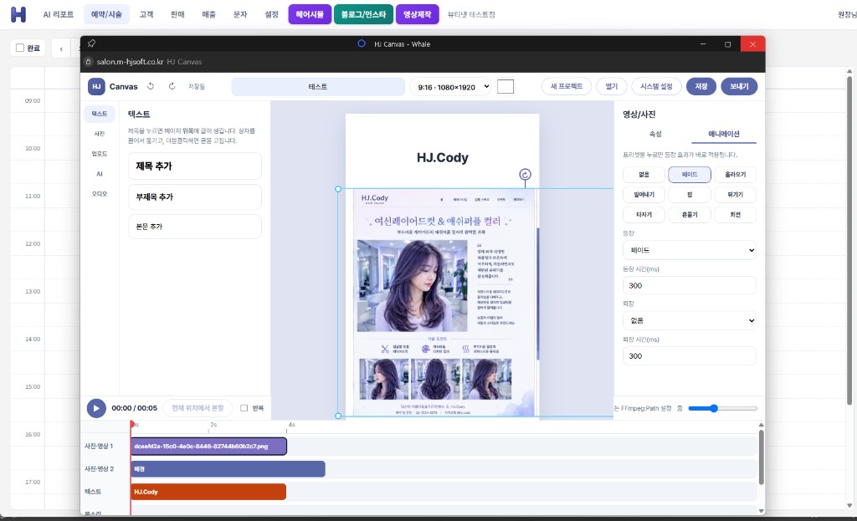
Task: Click the lock icon beside salon.m-hjsoft.co.kr
Action: [x=88, y=62]
